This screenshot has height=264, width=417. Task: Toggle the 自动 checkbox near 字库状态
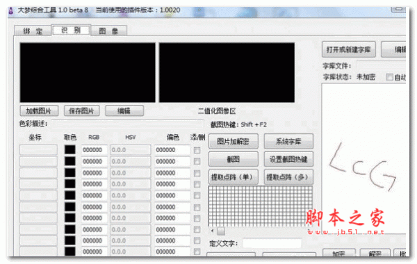pos(389,77)
